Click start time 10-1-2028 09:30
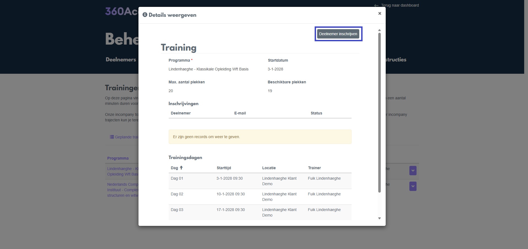The height and width of the screenshot is (249, 528). tap(231, 194)
